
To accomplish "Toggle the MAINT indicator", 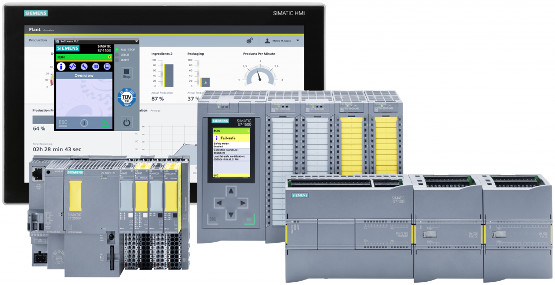I will click(x=117, y=60).
